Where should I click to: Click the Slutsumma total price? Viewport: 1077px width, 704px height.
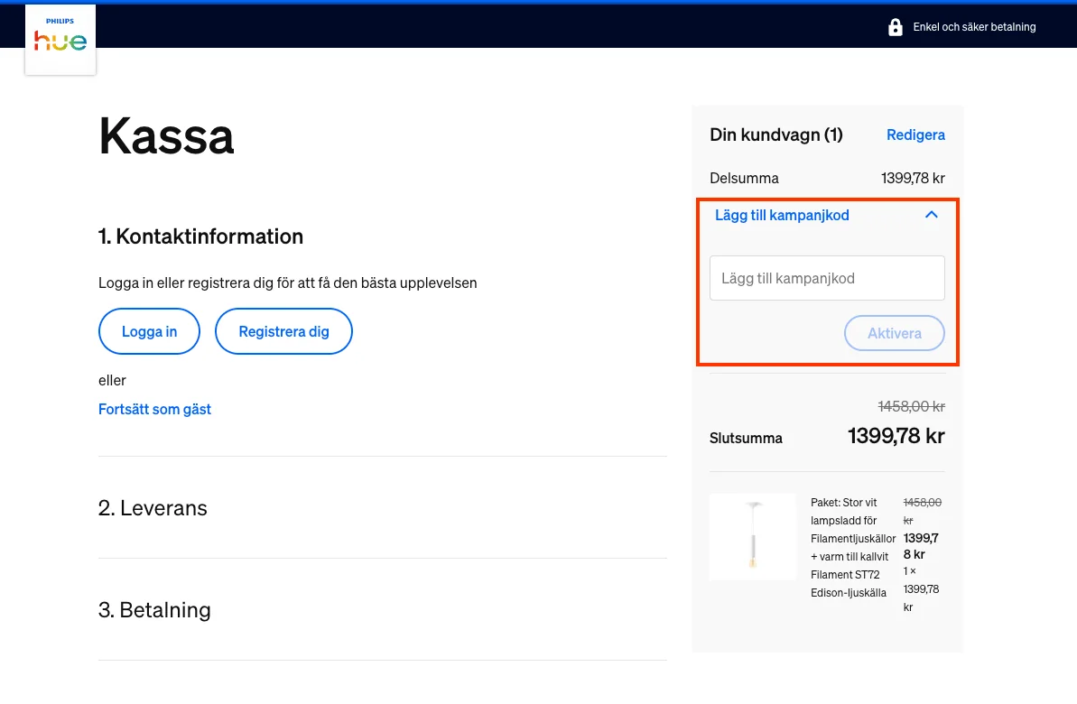(x=896, y=436)
